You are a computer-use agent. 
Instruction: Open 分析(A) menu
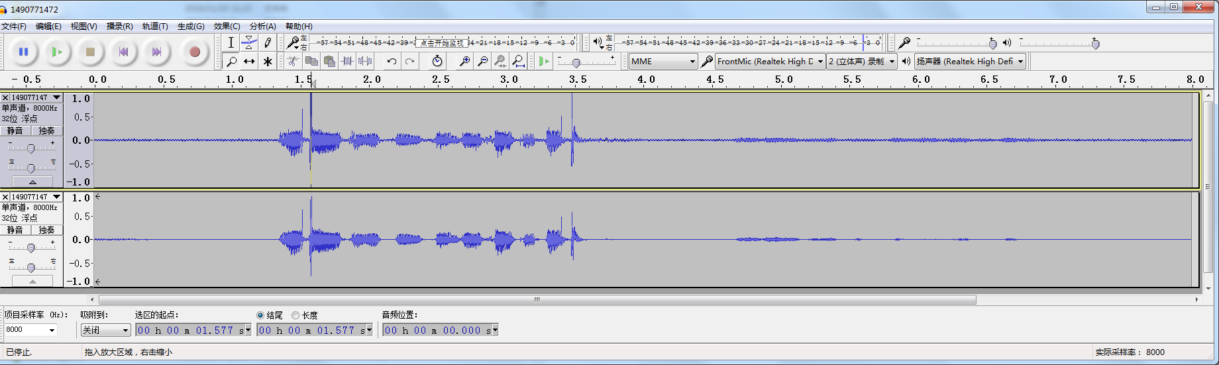point(263,26)
